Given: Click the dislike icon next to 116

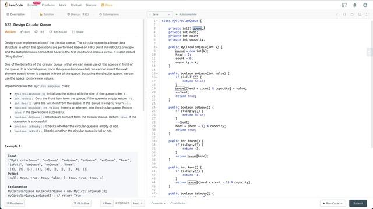Looking at the screenshot, I should [x=36, y=32].
